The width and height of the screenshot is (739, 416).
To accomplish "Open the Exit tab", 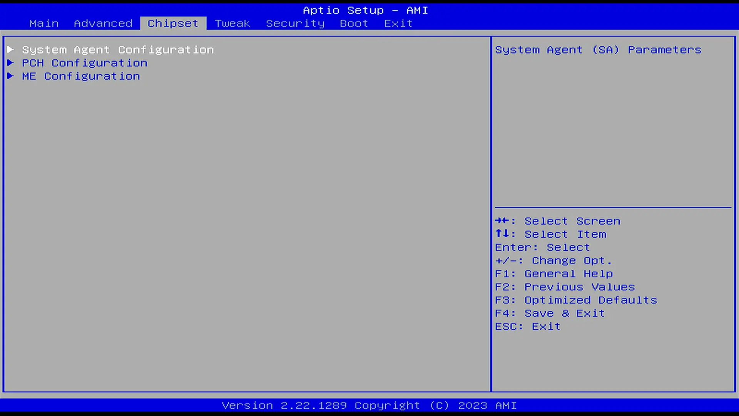I will [398, 23].
